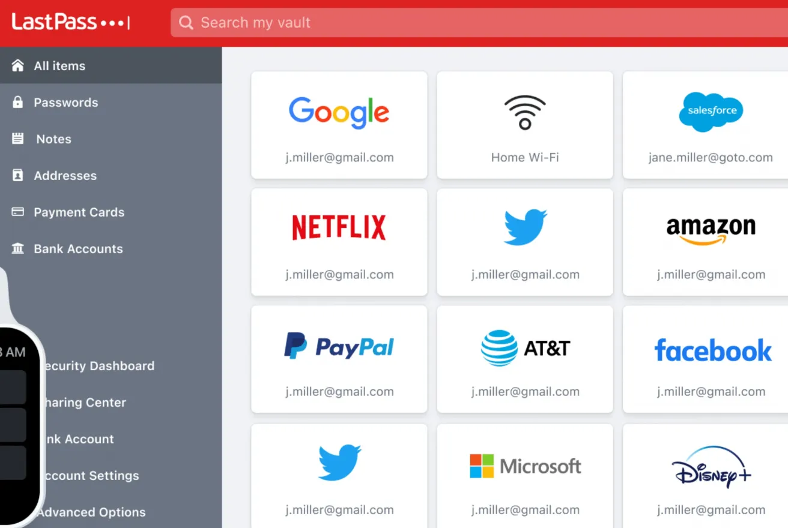Click j.miller@gmail.com under Netflix logo
Screen dimensions: 788x528
pos(339,275)
